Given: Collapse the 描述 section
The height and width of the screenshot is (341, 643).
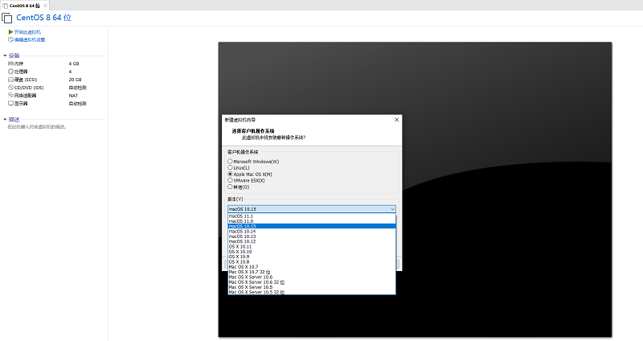Looking at the screenshot, I should [x=5, y=119].
